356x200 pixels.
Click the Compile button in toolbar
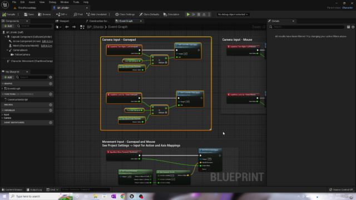(9, 14)
